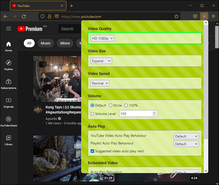Click the HD extension toolbar icon

coord(204,16)
